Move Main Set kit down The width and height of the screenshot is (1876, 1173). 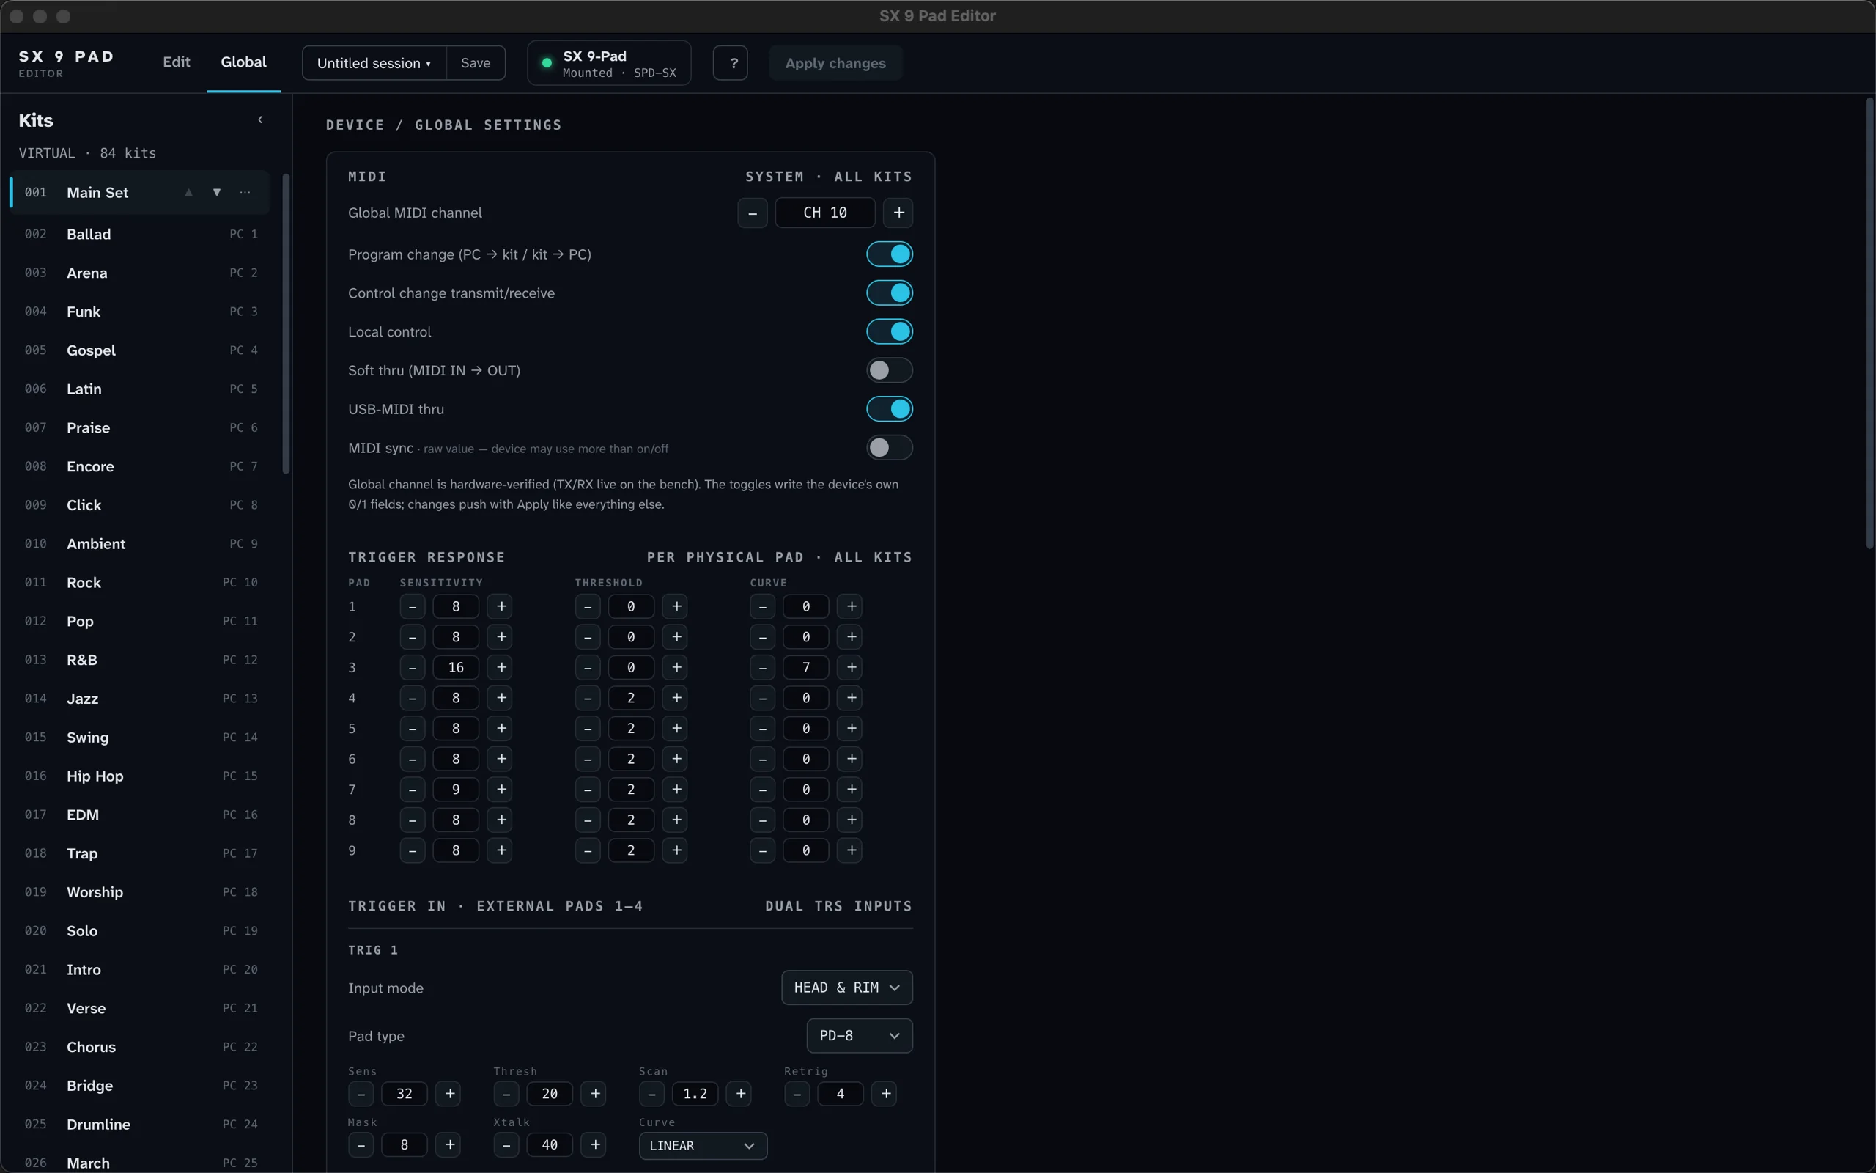(217, 192)
